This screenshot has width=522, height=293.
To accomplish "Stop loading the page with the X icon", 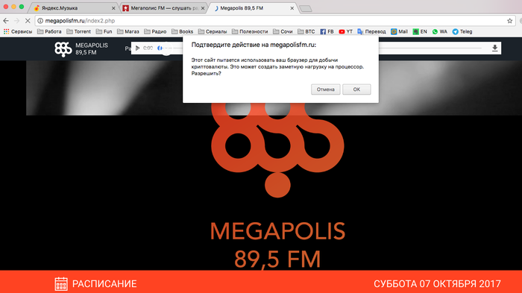I will pyautogui.click(x=28, y=21).
